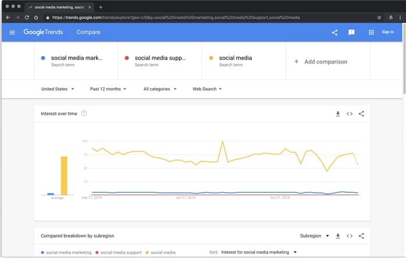The image size is (406, 258).
Task: Click the incognito icon in browser toolbar
Action: [x=391, y=17]
